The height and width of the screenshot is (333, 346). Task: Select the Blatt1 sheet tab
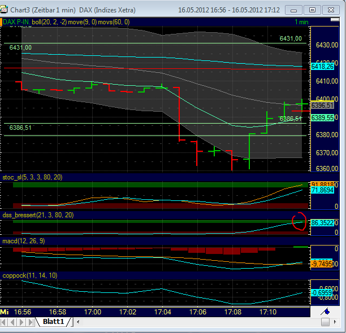53,322
